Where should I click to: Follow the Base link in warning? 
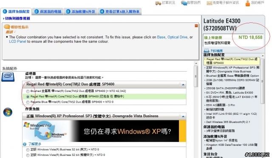(161, 37)
